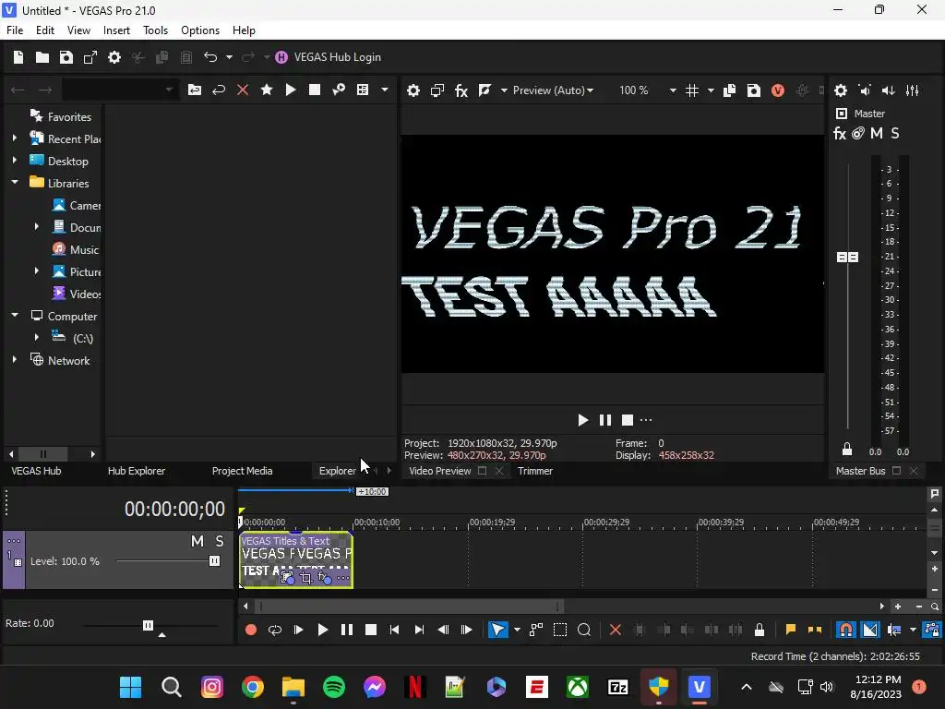
Task: Select the VEGAS Titles & Text clip
Action: (x=296, y=559)
